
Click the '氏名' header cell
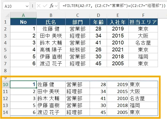pos(51,22)
